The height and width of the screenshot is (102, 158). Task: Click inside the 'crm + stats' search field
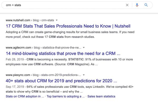[x=65, y=5]
